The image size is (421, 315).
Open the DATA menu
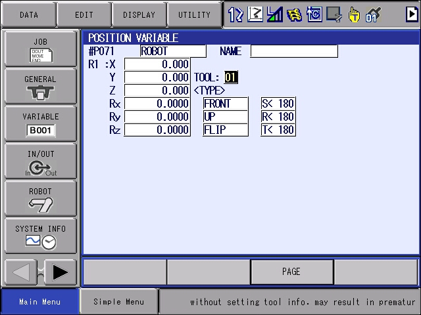[28, 14]
